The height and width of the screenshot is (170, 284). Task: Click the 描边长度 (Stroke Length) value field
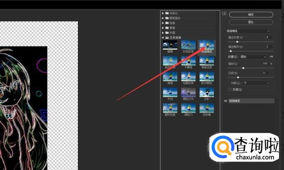point(269,37)
